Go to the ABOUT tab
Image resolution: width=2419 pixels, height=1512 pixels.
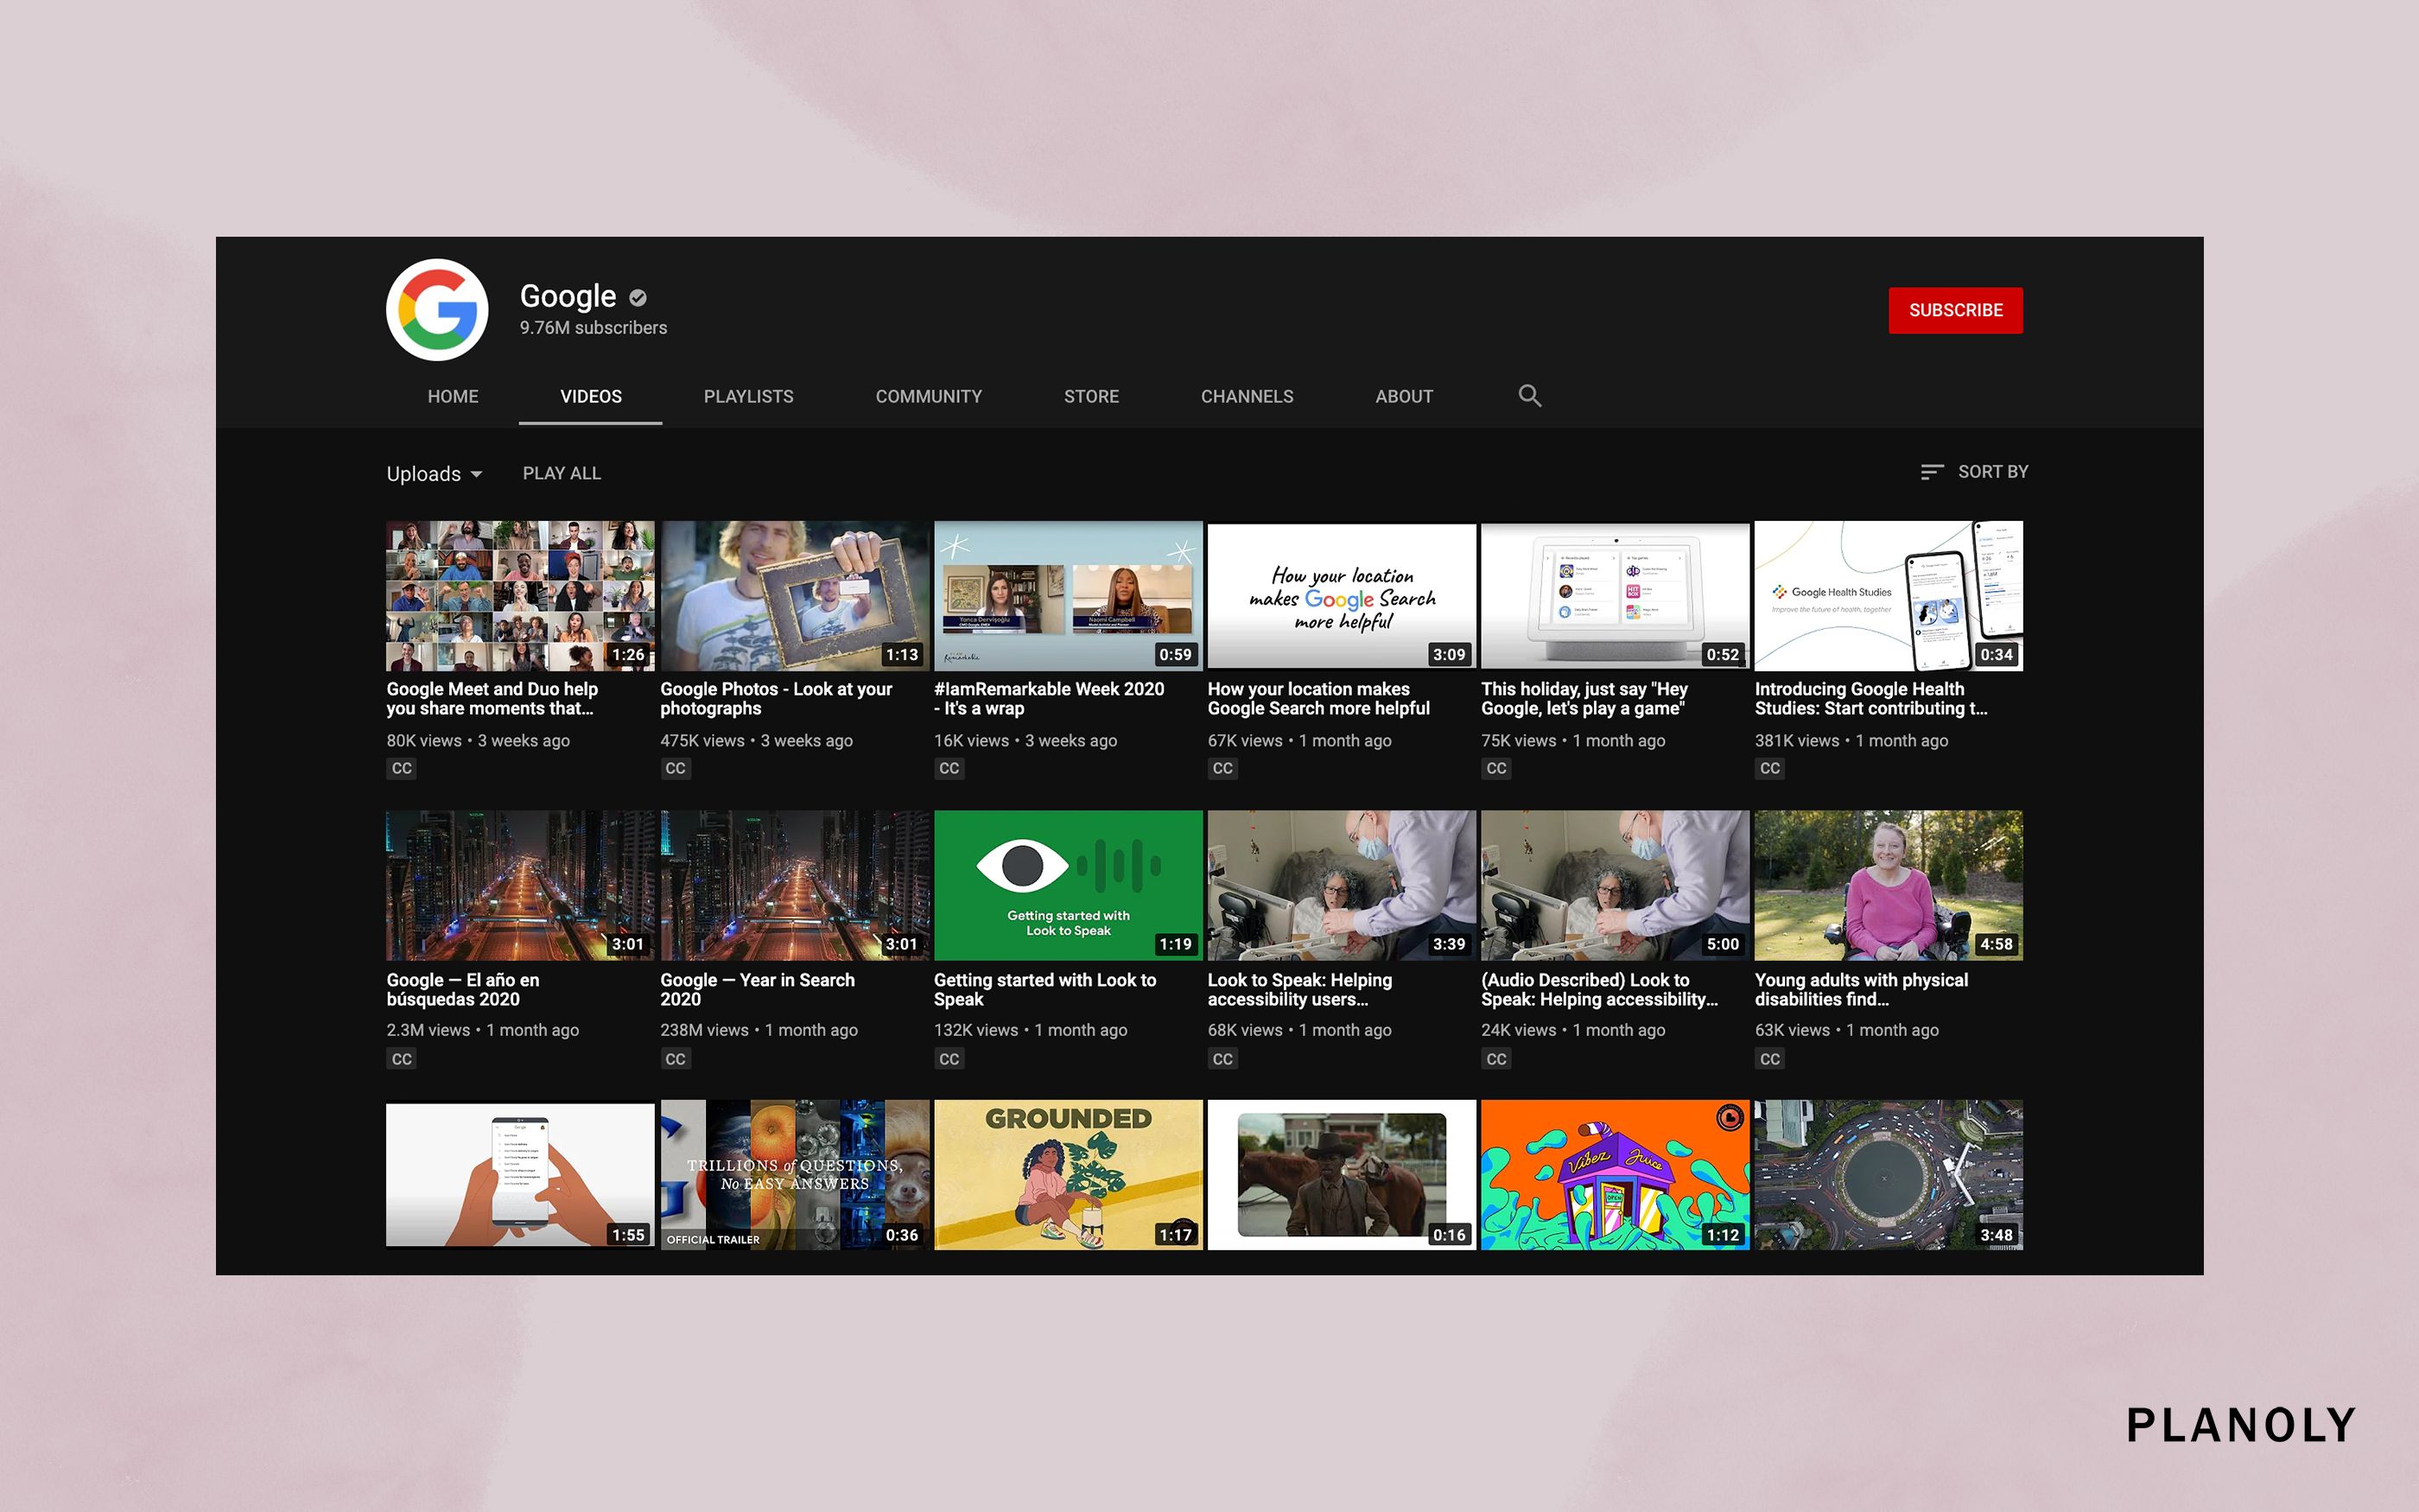click(x=1403, y=396)
